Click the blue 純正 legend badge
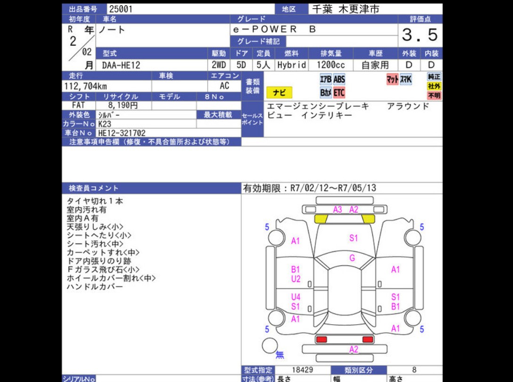 (434, 77)
